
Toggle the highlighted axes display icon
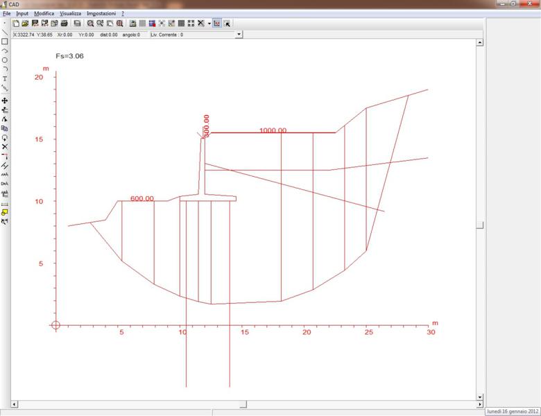point(216,24)
